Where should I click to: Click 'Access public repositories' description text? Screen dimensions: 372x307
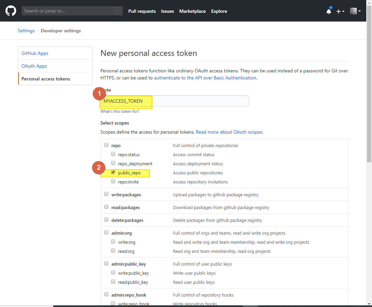click(198, 173)
